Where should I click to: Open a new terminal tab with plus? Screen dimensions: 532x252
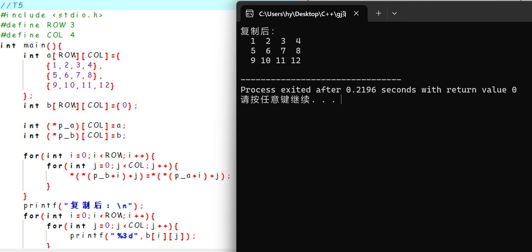378,13
